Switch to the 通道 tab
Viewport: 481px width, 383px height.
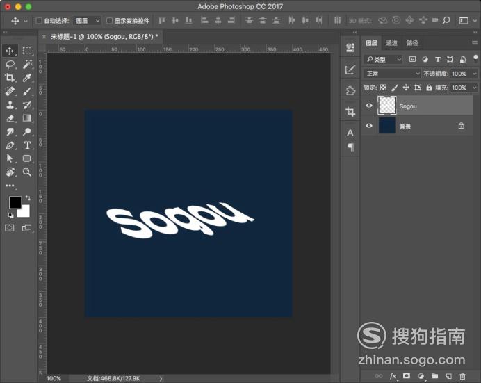tap(391, 43)
